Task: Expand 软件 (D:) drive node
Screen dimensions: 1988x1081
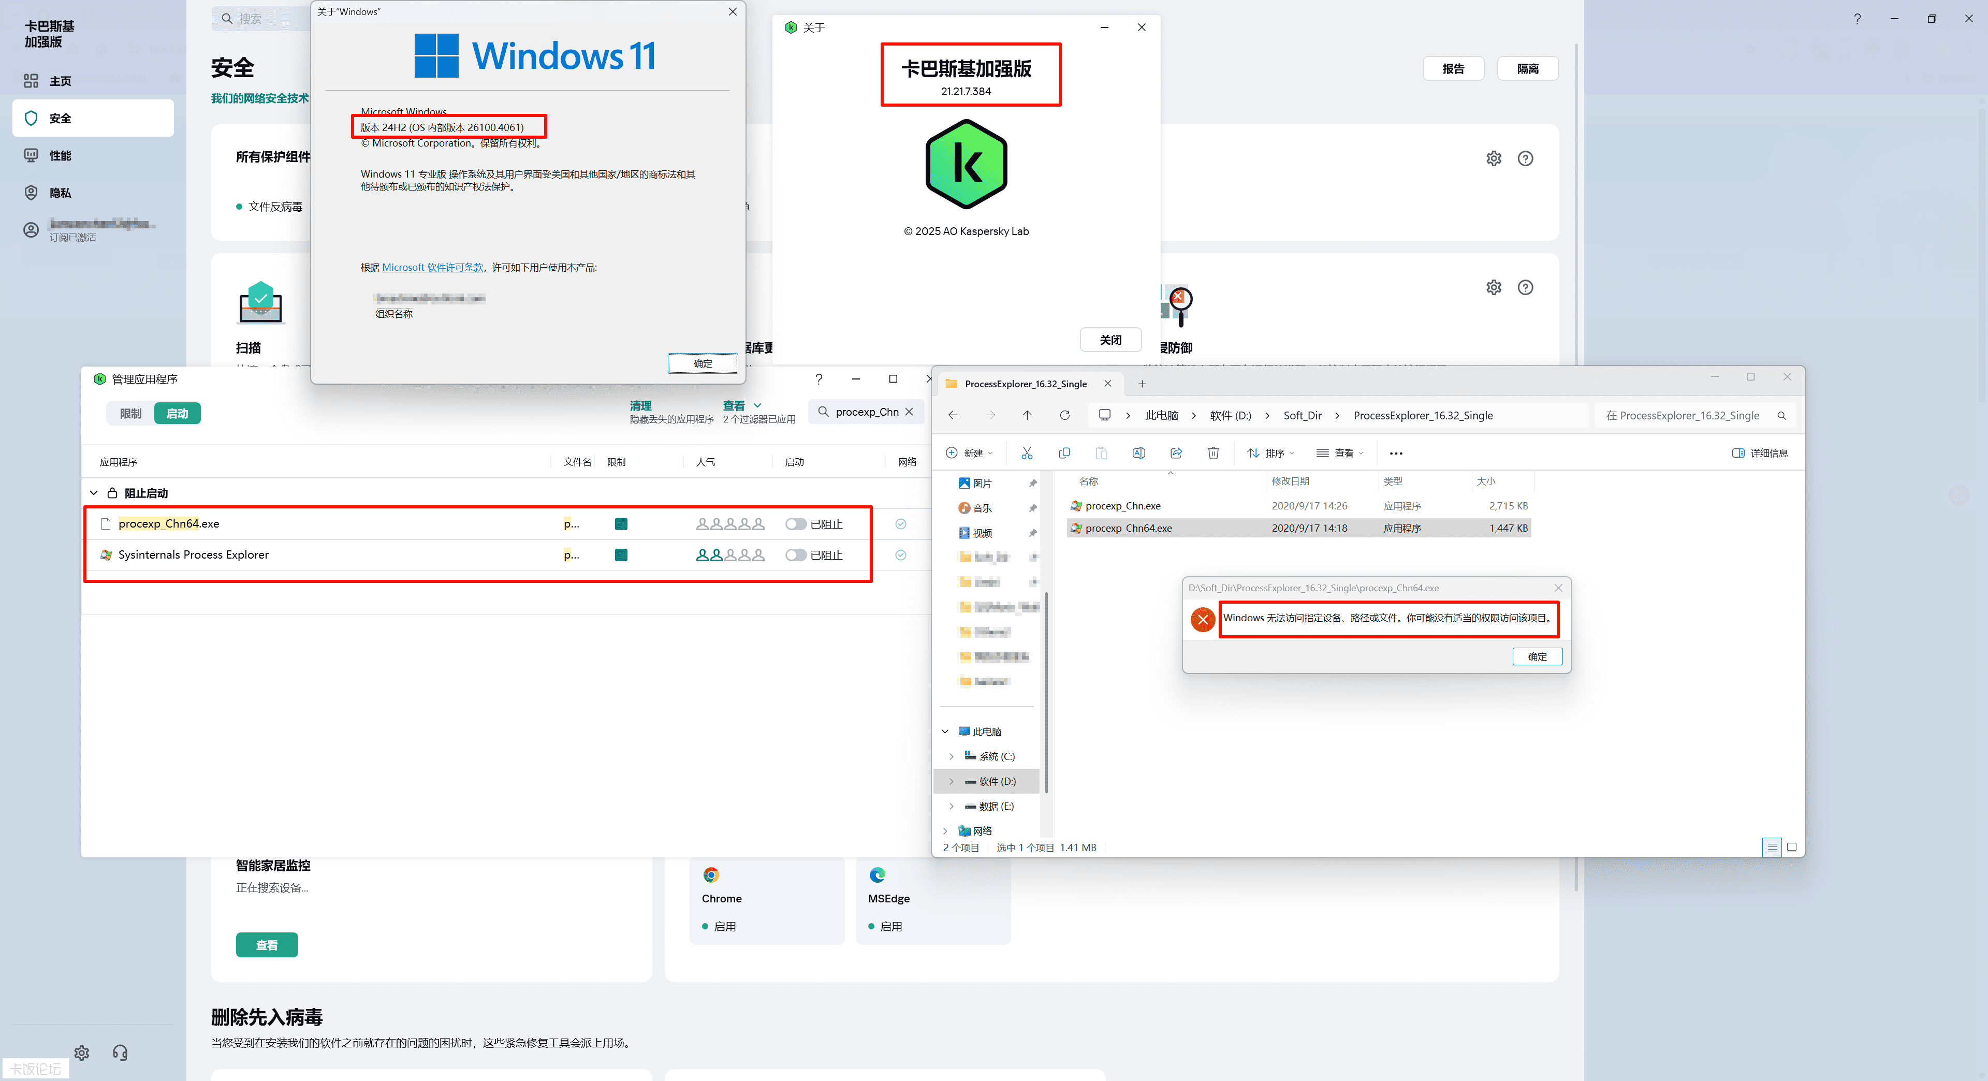Action: [x=951, y=782]
